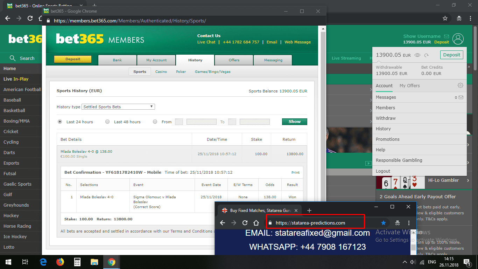Switch to My Offers tab
The width and height of the screenshot is (478, 269).
tap(409, 85)
